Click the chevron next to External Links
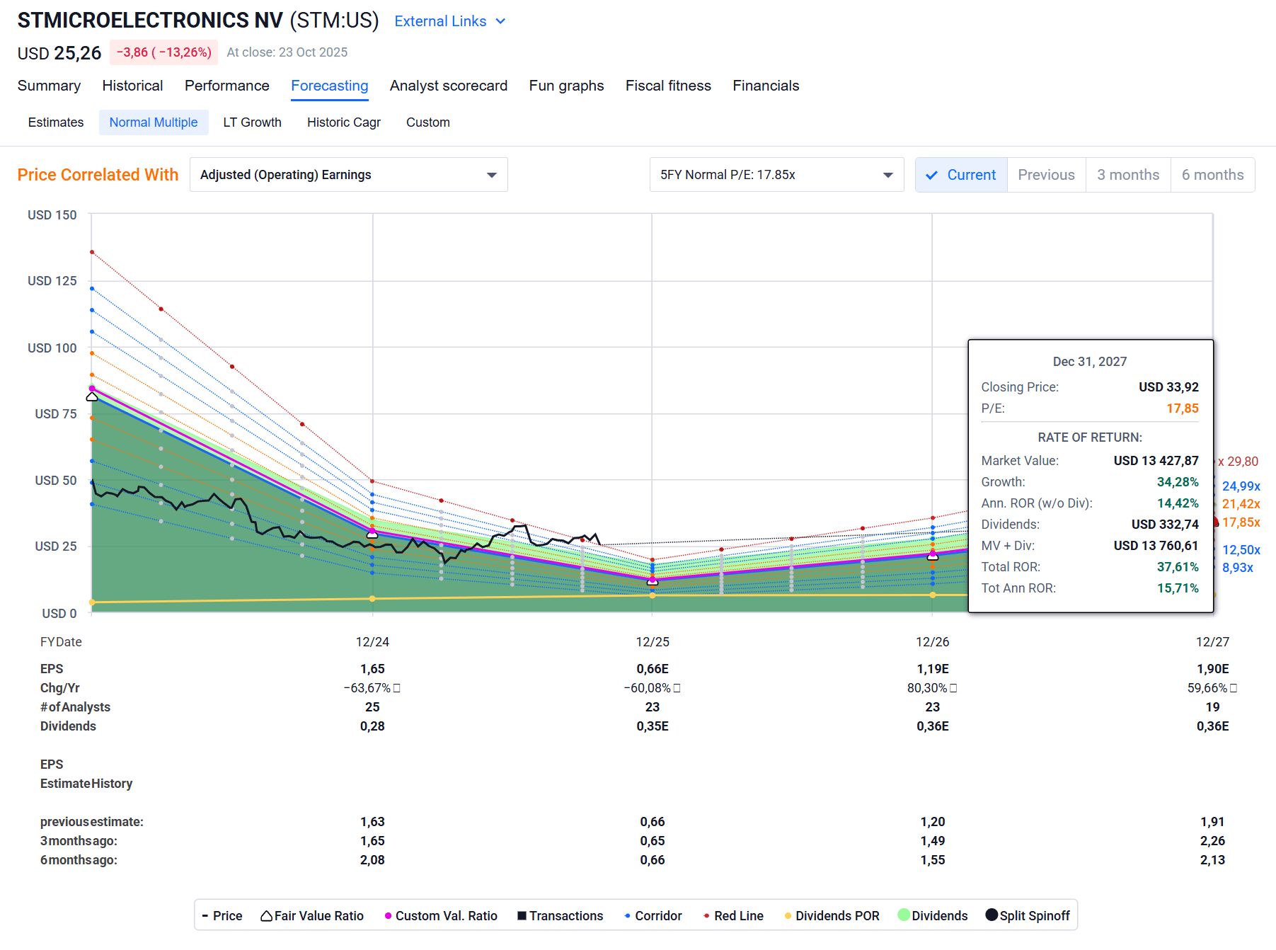The width and height of the screenshot is (1276, 950). point(501,21)
